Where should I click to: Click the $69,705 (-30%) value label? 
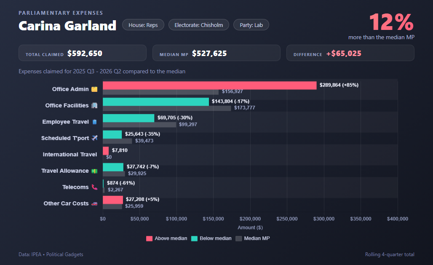point(175,118)
